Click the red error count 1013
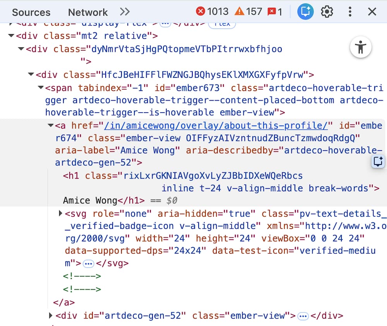The height and width of the screenshot is (326, 387). coord(212,12)
